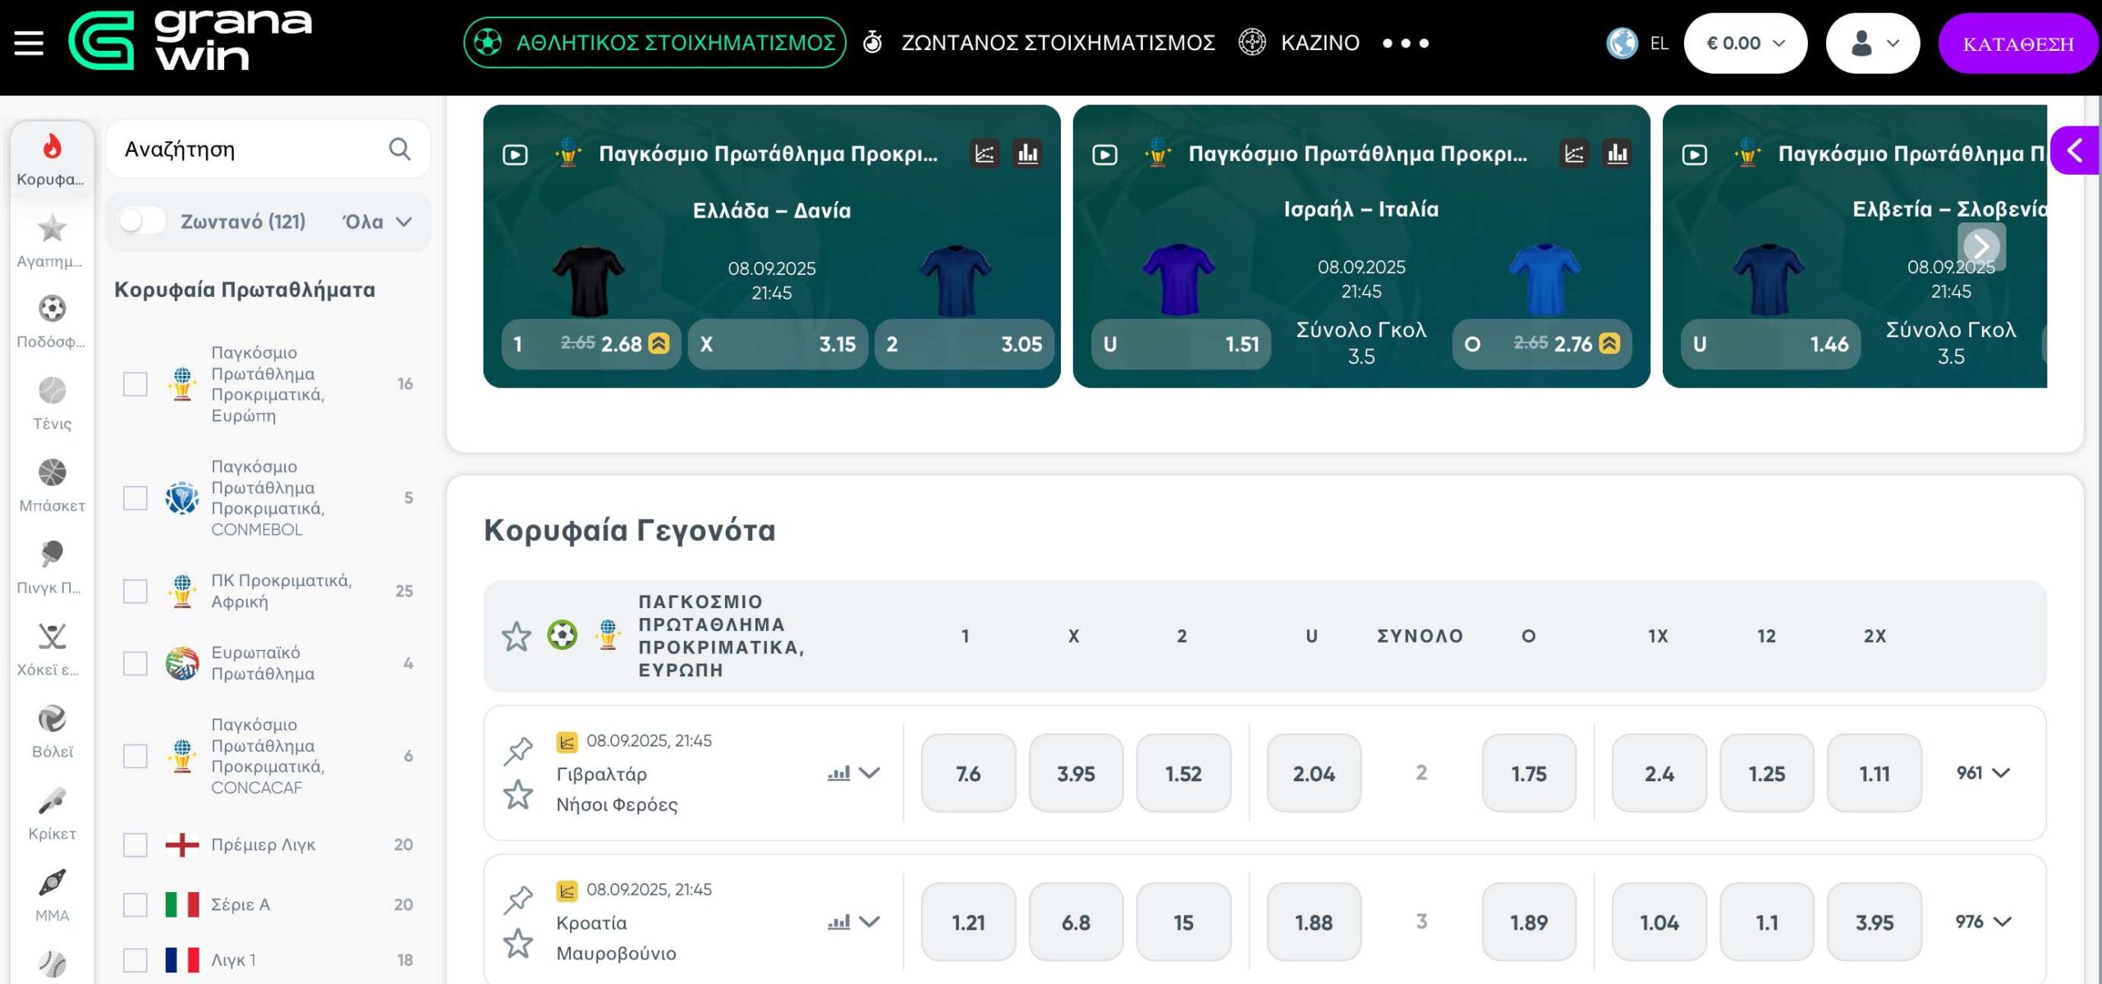
Task: Expand 961 more markets for Γιβραλτάρ match
Action: click(1982, 773)
